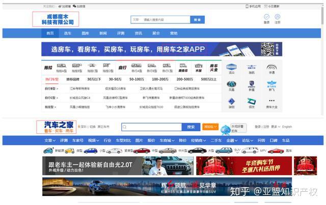Open the 选车 nav tab
The image size is (326, 205).
(x=68, y=33)
